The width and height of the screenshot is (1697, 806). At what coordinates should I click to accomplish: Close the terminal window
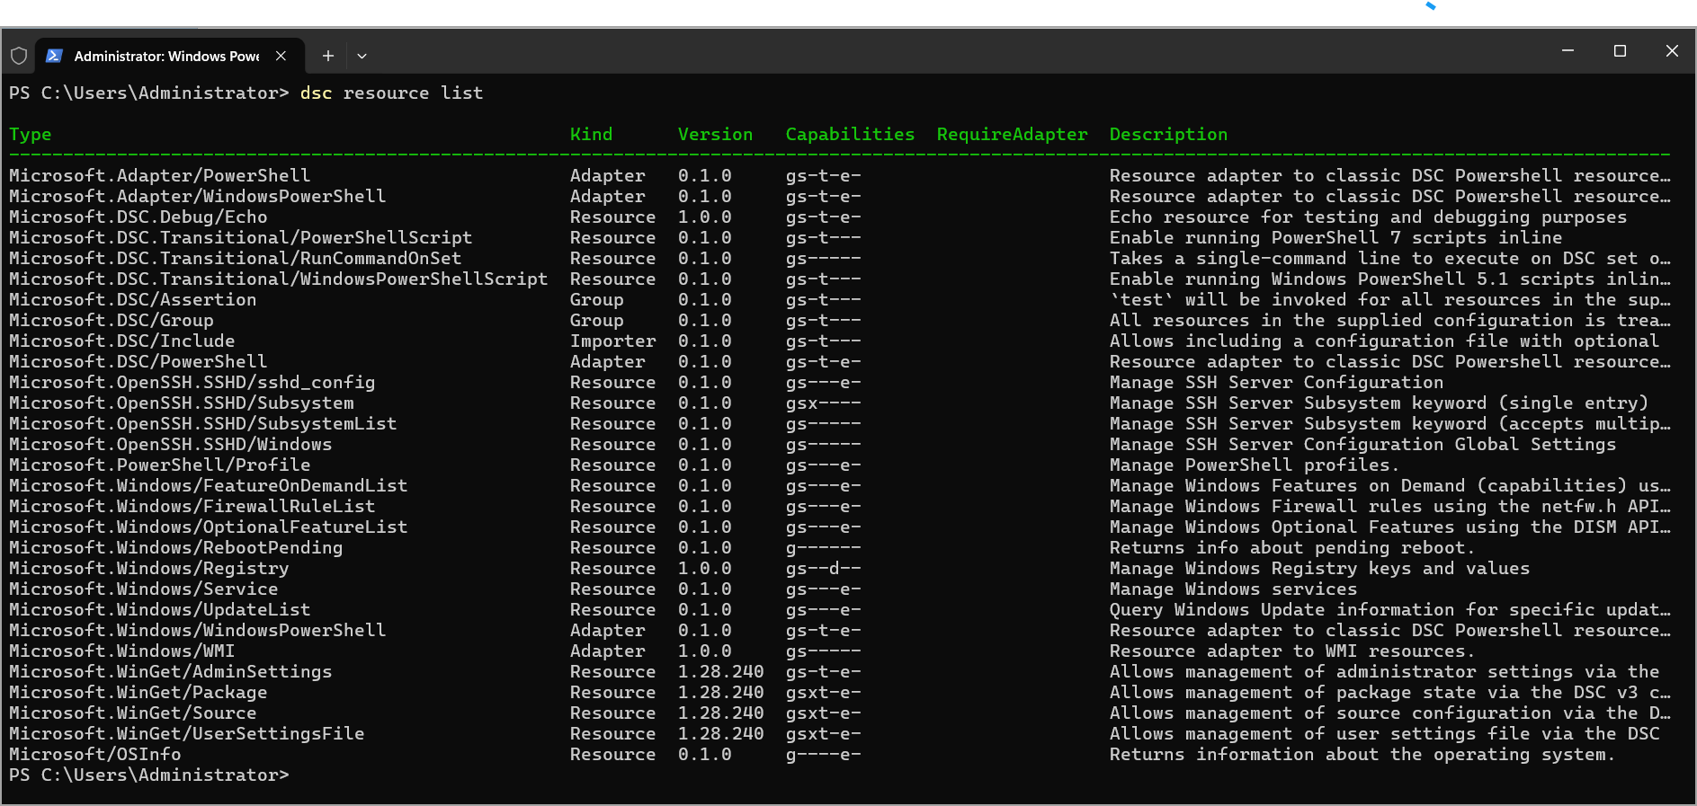[1672, 51]
